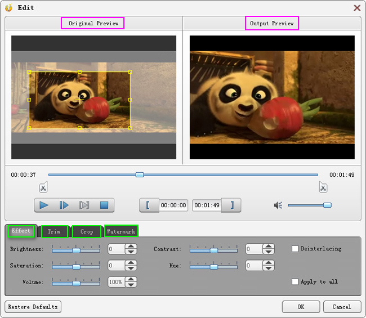Raise Volume percent with the up arrow

click(x=131, y=279)
